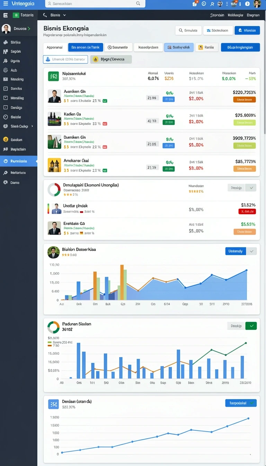Expand the dropdown arrow next to Ustianoly
The height and width of the screenshot is (466, 266).
pos(251,251)
